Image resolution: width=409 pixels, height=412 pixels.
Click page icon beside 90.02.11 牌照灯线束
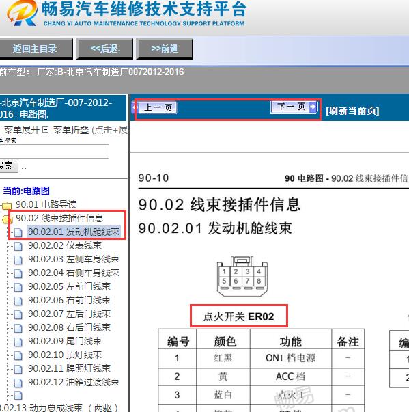(x=18, y=369)
